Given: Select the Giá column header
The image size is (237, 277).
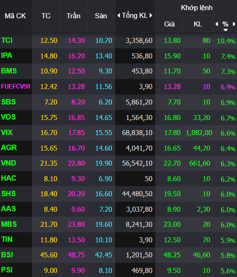Looking at the screenshot, I should tap(169, 24).
